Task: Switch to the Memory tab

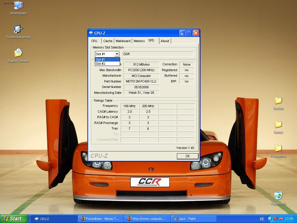Action: pos(139,41)
